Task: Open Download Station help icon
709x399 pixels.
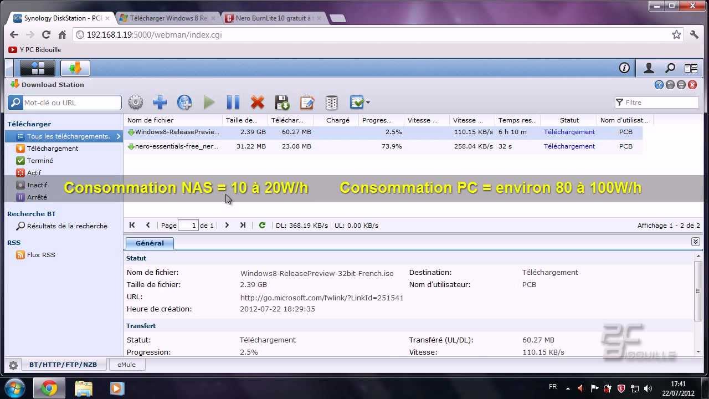Action: pos(659,85)
